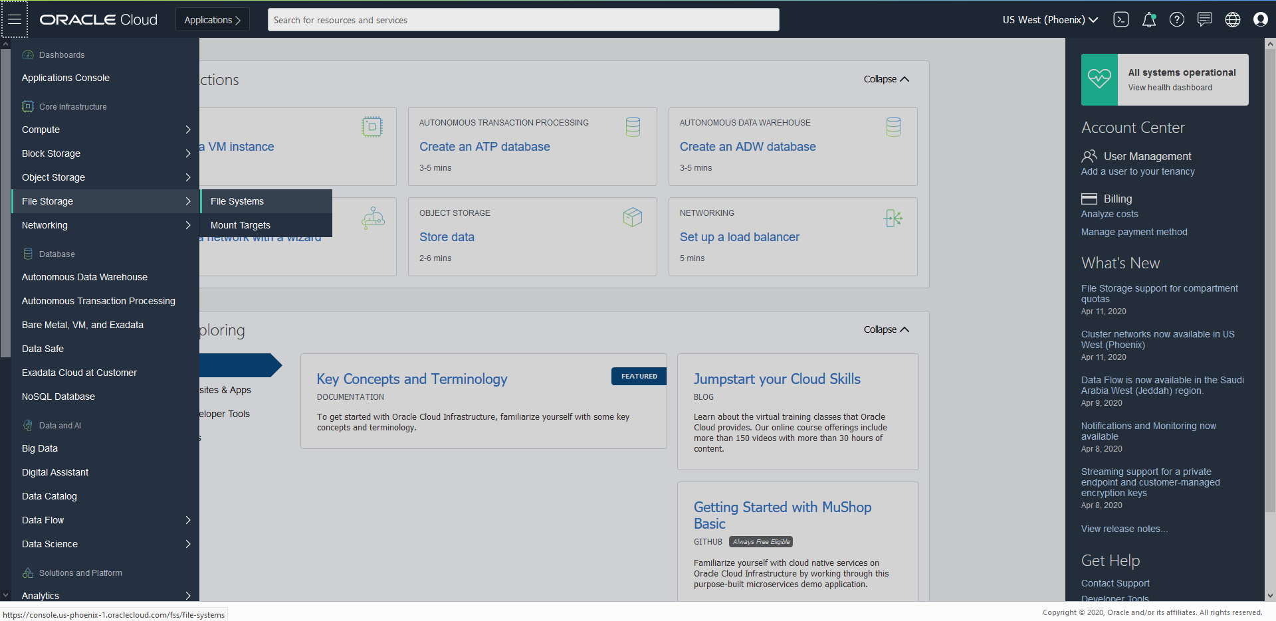Screen dimensions: 1276x621
Task: Open the help question mark icon
Action: coord(1177,19)
